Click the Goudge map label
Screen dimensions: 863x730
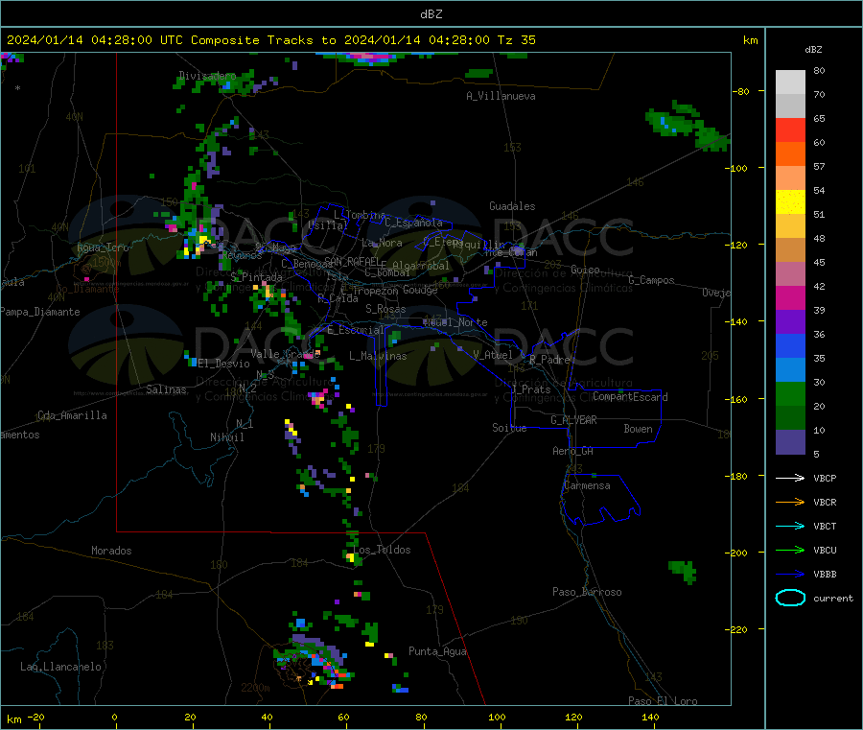coord(420,290)
